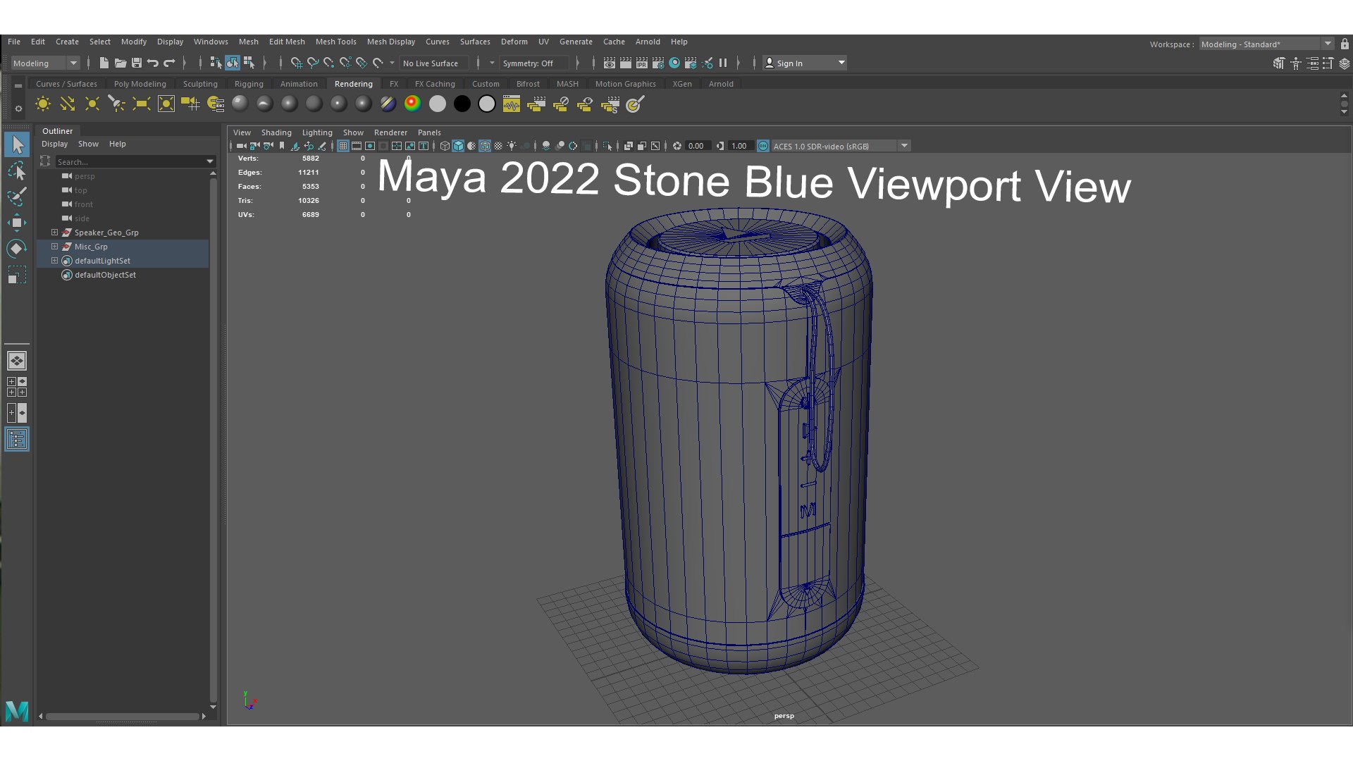Open the Modeling menu set dropdown
This screenshot has height=761, width=1353.
[x=45, y=63]
